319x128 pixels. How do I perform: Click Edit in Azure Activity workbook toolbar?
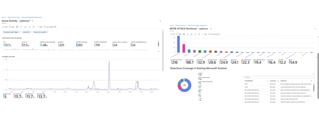pyautogui.click(x=5, y=27)
